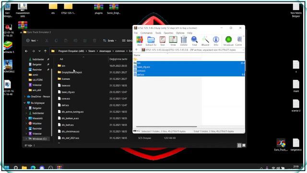Viewport: 307px width, 173px height.
Task: Open the Tools menu in WinRAR
Action: point(158,33)
